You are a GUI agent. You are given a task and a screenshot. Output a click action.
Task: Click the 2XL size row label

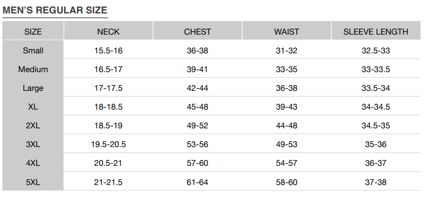click(33, 125)
